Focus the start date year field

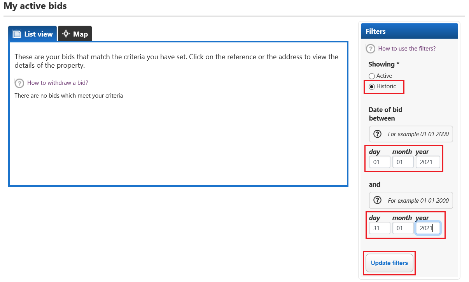tap(428, 162)
